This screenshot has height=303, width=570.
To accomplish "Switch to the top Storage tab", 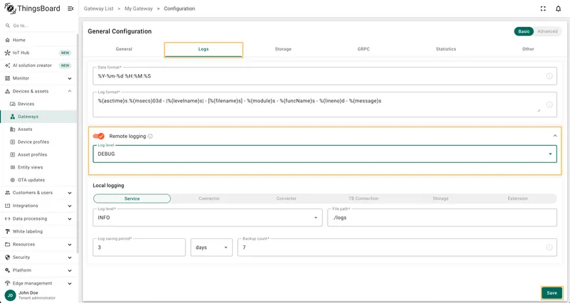I will 283,49.
